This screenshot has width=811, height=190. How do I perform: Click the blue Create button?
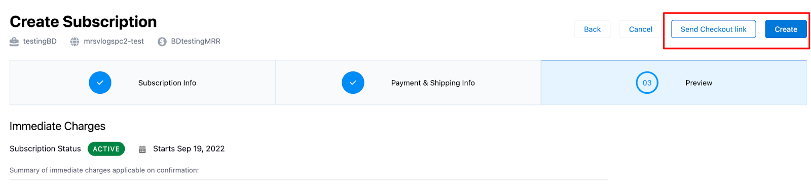pos(786,29)
